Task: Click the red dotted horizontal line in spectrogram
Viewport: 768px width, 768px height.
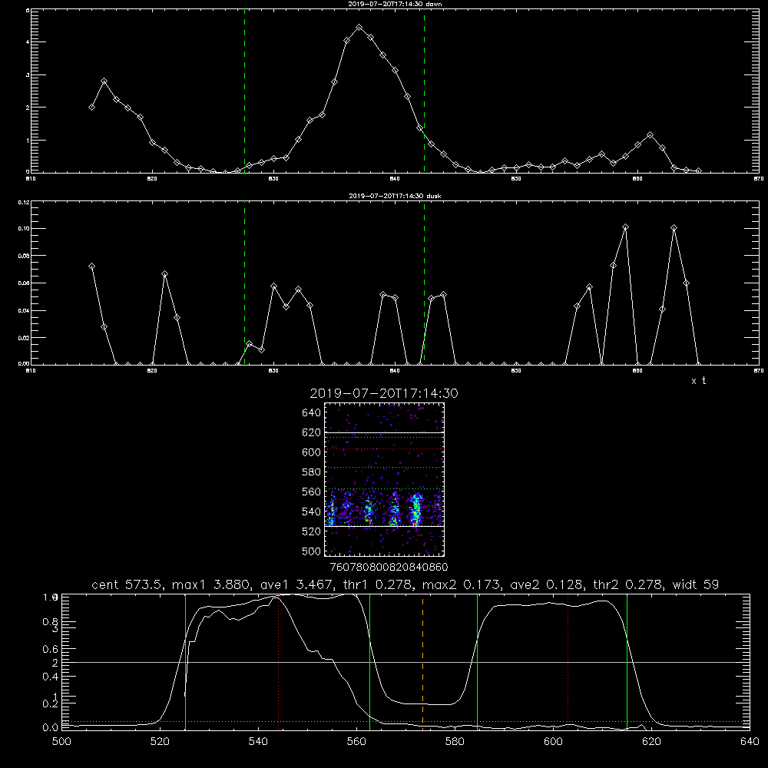Action: tap(384, 449)
